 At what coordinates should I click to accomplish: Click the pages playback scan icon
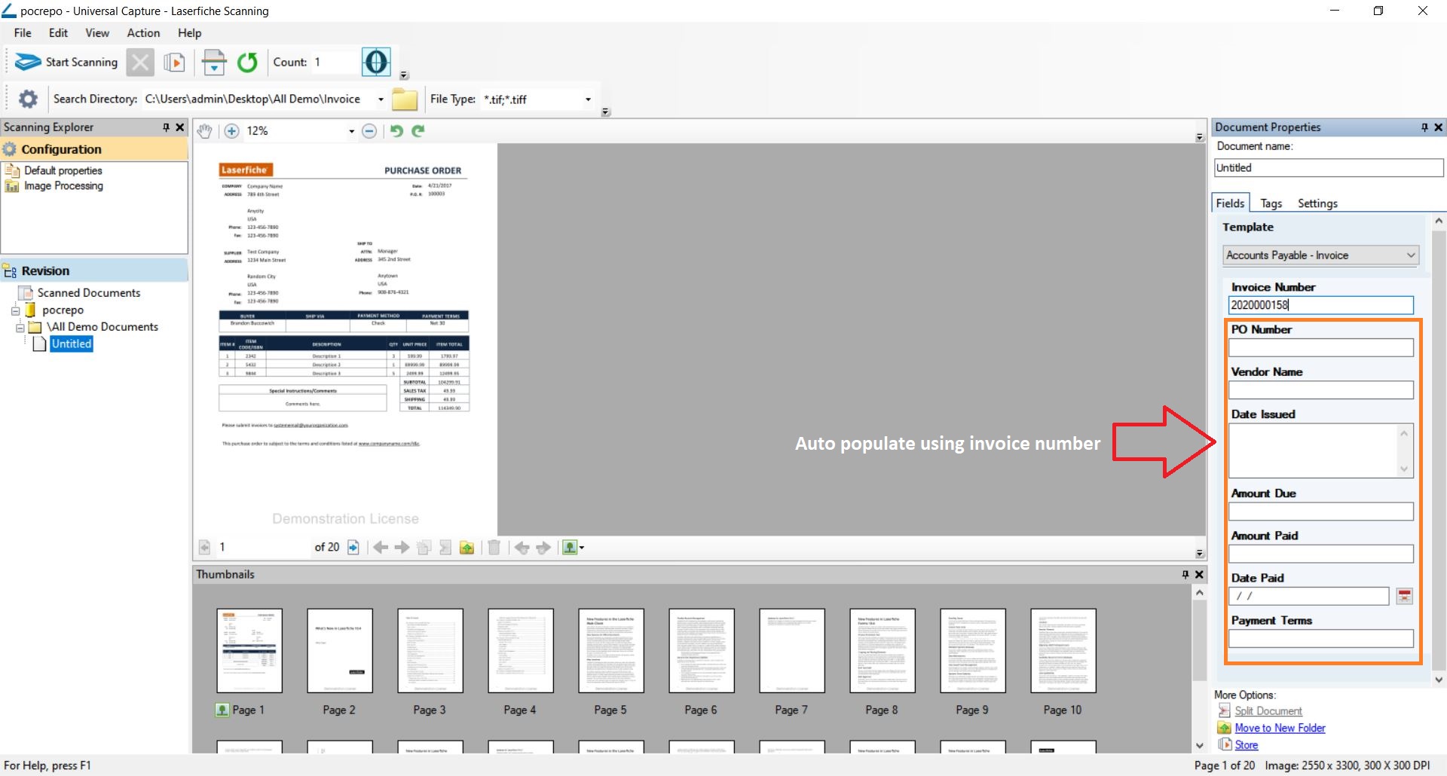tap(175, 63)
